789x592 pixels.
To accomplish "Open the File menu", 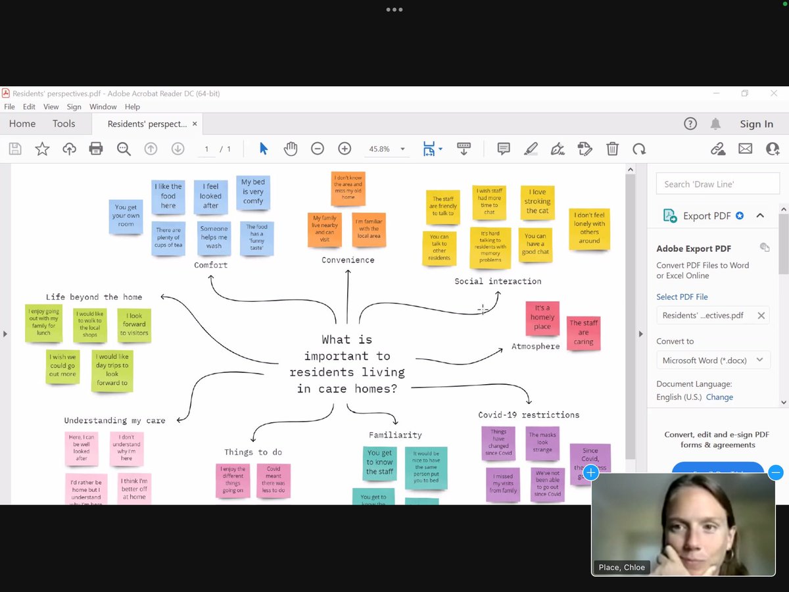I will (9, 107).
